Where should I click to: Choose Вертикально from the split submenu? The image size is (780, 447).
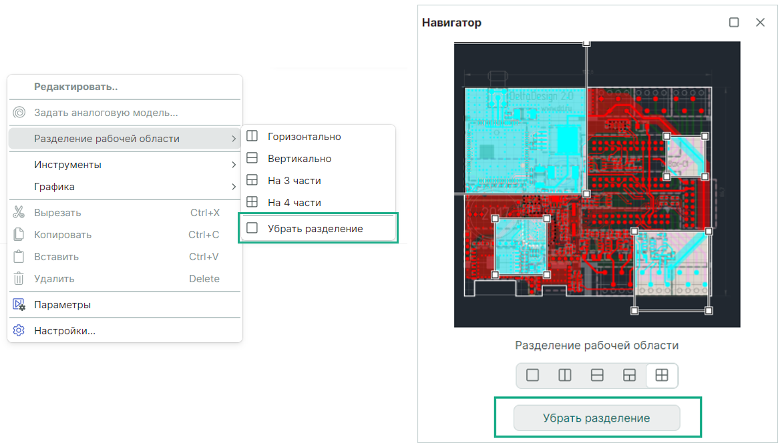(299, 159)
